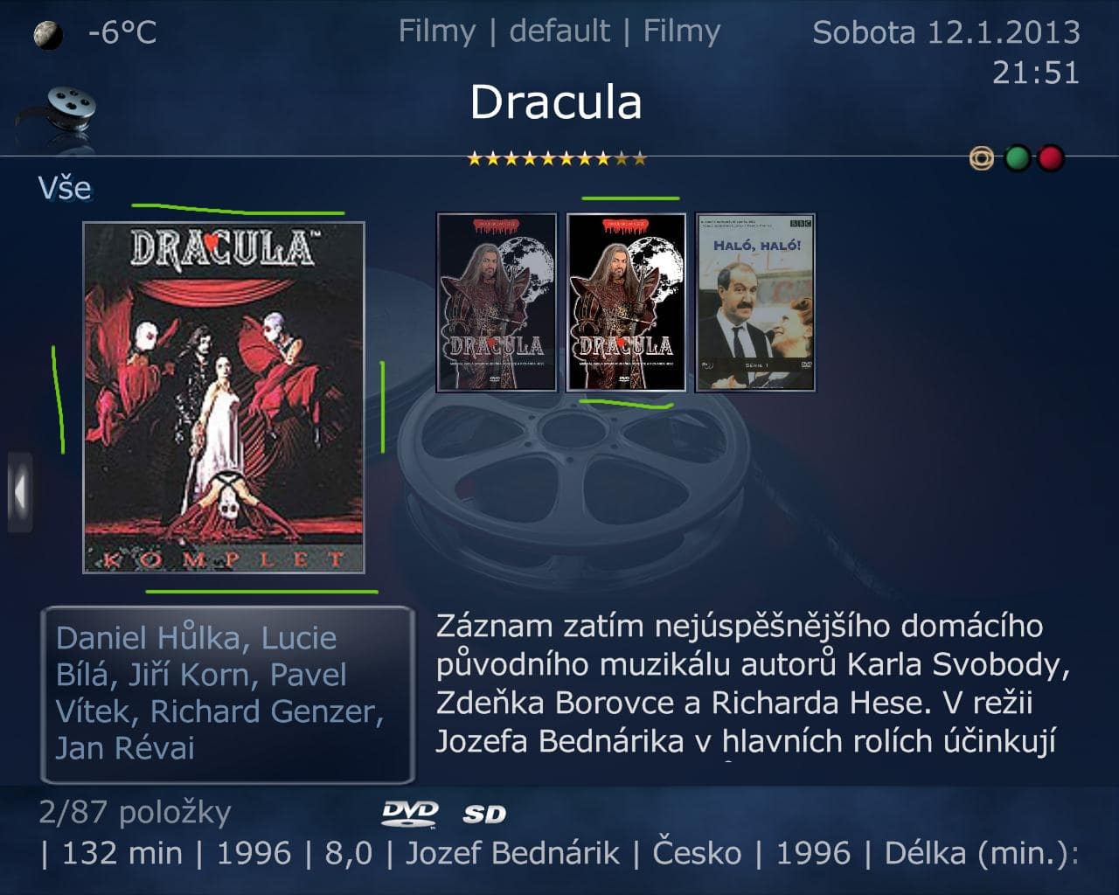Click the SD resolution icon
This screenshot has width=1119, height=895.
[484, 815]
